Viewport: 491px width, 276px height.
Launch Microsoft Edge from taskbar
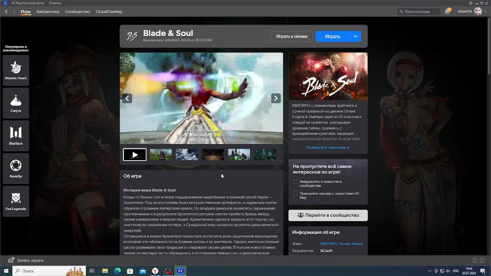click(x=117, y=271)
